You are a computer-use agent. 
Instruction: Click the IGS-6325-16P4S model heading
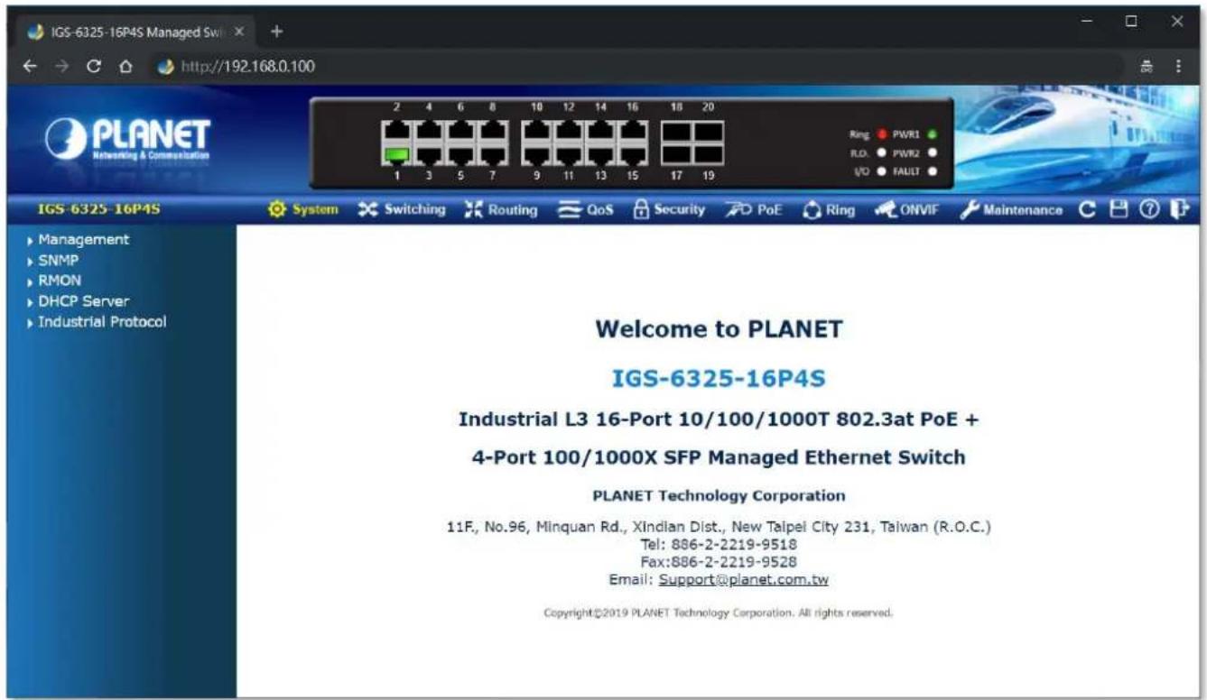point(719,379)
